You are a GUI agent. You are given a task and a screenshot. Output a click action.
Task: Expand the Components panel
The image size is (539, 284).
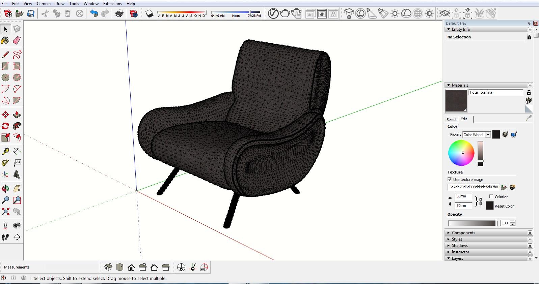463,233
